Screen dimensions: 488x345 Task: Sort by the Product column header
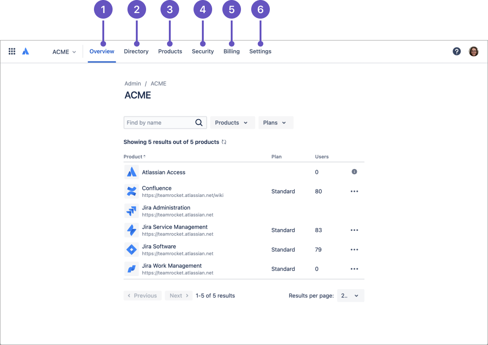pyautogui.click(x=134, y=156)
